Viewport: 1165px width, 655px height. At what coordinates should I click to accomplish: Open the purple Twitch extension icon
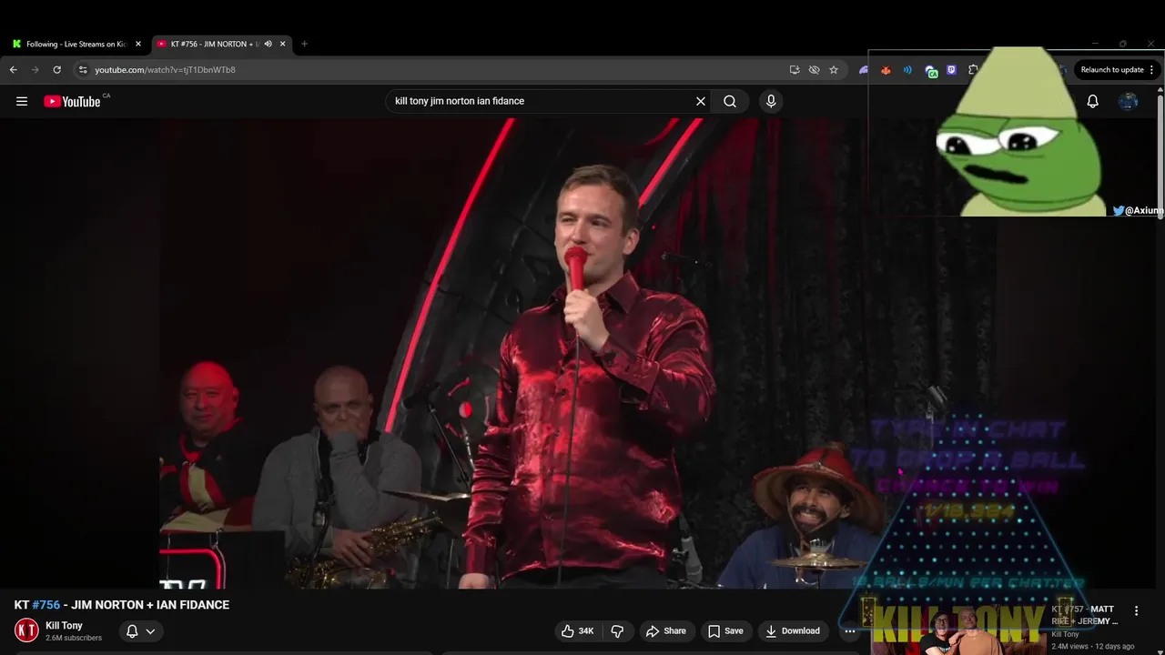(x=952, y=70)
